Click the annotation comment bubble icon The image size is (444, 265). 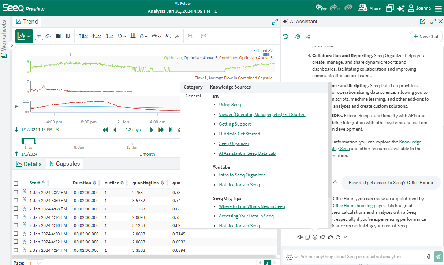point(204,36)
